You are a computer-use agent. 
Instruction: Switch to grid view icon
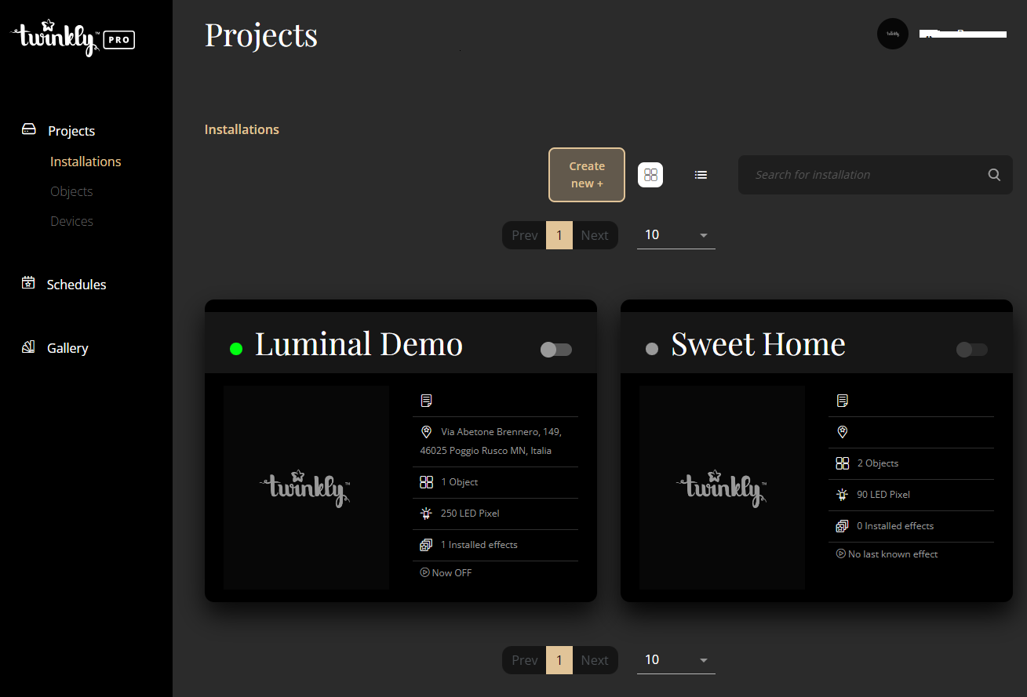coord(650,175)
